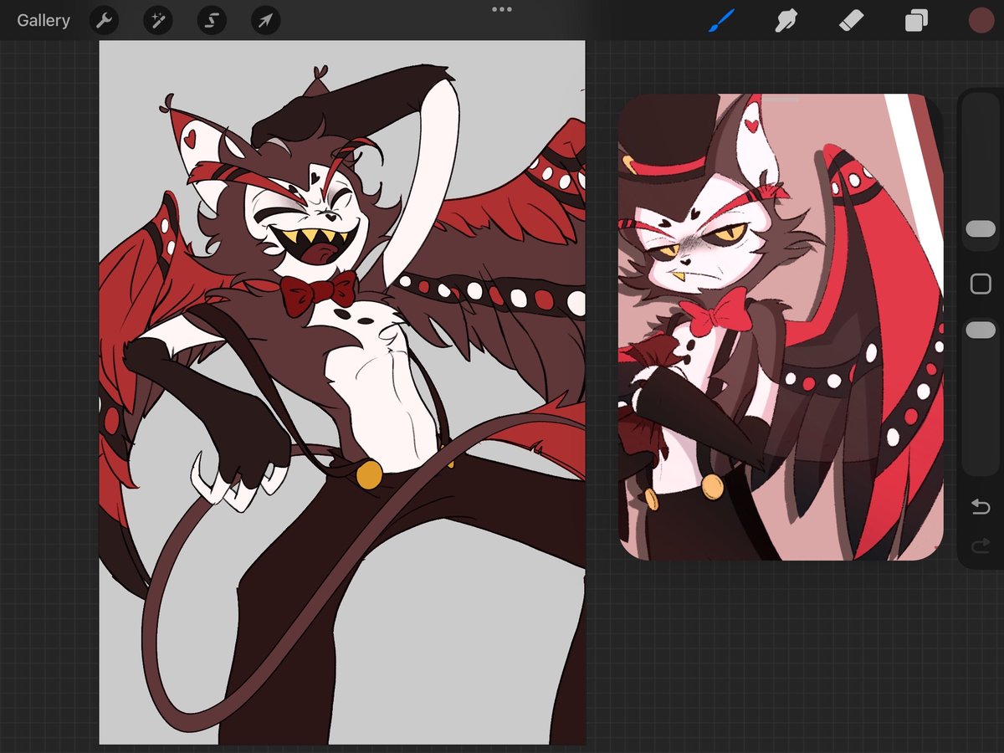The width and height of the screenshot is (1004, 753).
Task: Click the brush opacity slider handle
Action: (981, 330)
